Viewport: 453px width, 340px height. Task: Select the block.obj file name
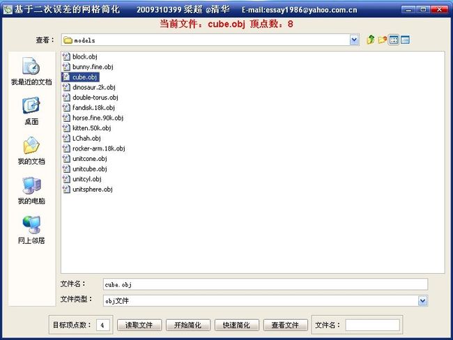pyautogui.click(x=85, y=56)
